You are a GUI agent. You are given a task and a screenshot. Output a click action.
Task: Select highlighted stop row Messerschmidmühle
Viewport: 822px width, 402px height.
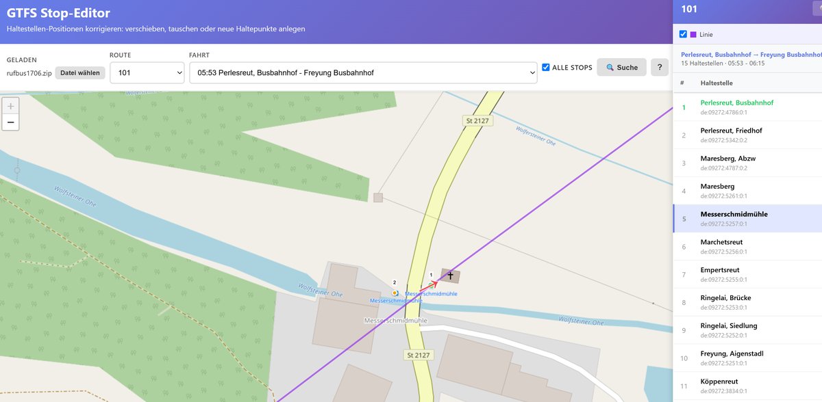(x=747, y=219)
